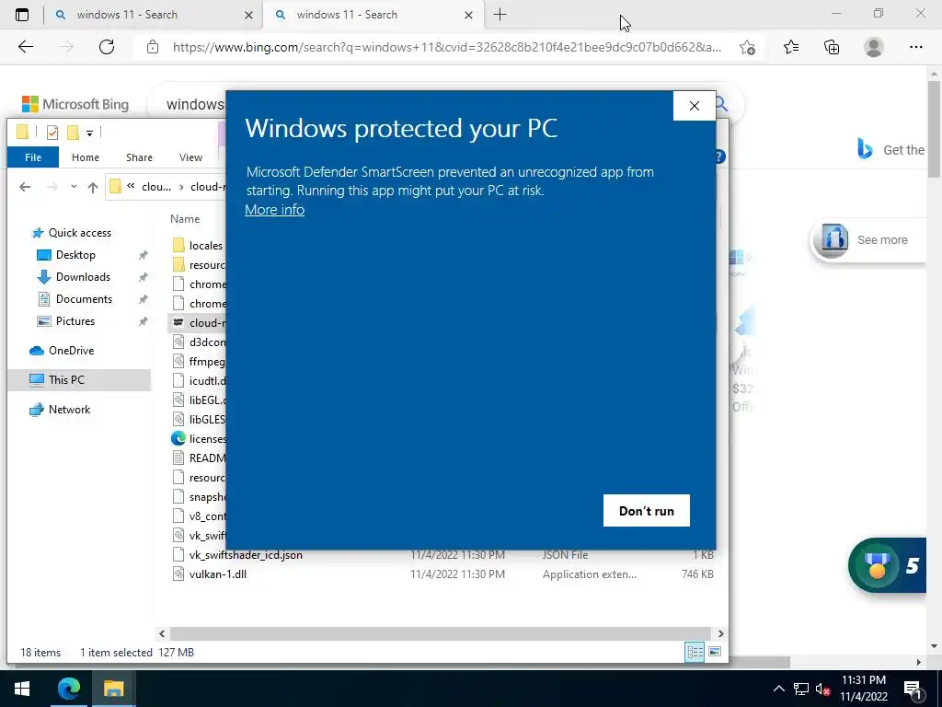Open the network status tray icon

click(x=801, y=689)
